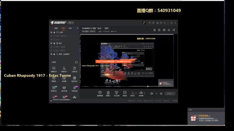Click the live status button at bottom right
The width and height of the screenshot is (234, 131).
(170, 93)
